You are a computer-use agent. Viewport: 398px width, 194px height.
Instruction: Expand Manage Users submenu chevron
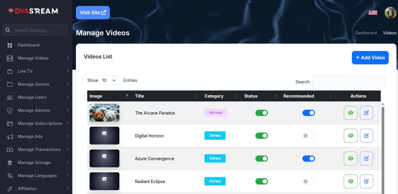(x=68, y=97)
